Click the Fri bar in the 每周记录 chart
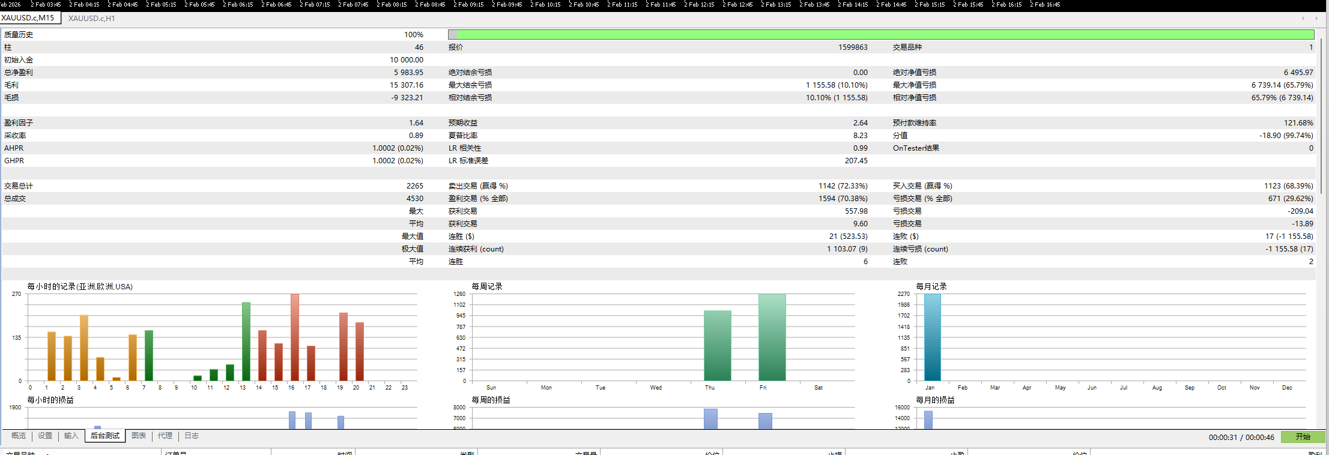The width and height of the screenshot is (1329, 455). [x=772, y=337]
